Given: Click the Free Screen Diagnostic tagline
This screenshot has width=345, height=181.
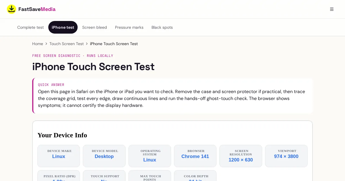Looking at the screenshot, I should (73, 56).
